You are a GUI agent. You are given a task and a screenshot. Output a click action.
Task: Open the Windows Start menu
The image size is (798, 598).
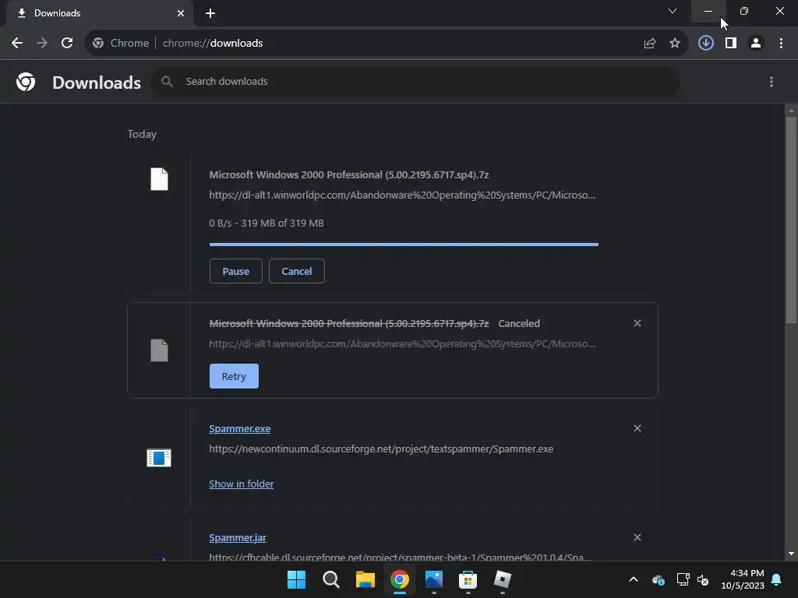[x=297, y=579]
